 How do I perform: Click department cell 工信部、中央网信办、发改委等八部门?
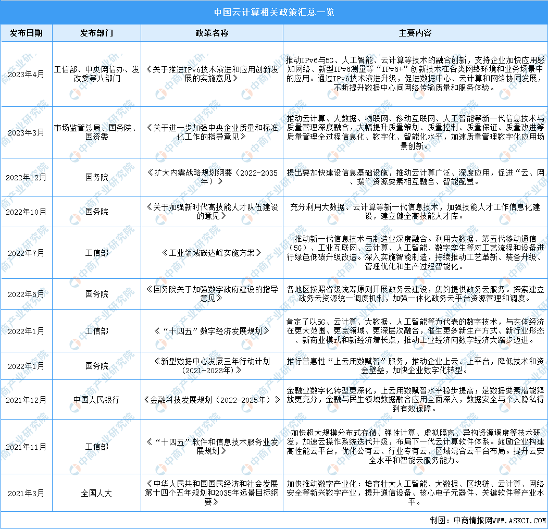pos(96,74)
